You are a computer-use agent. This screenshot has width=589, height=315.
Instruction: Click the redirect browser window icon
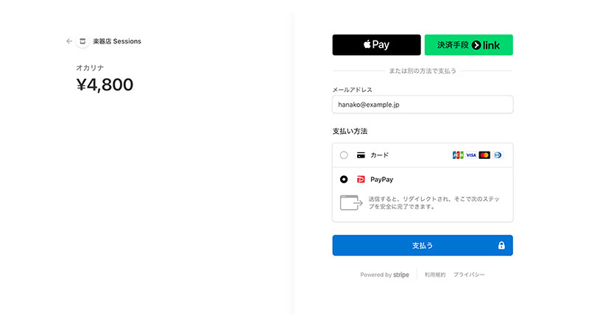351,202
